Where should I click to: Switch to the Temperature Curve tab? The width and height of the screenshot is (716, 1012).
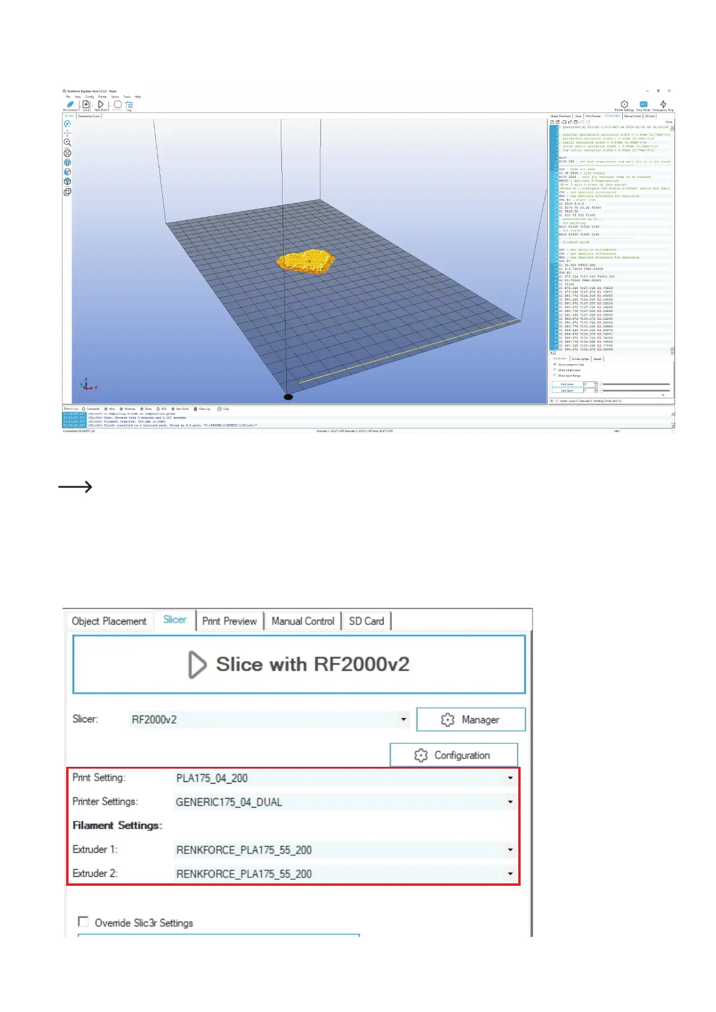tap(89, 116)
